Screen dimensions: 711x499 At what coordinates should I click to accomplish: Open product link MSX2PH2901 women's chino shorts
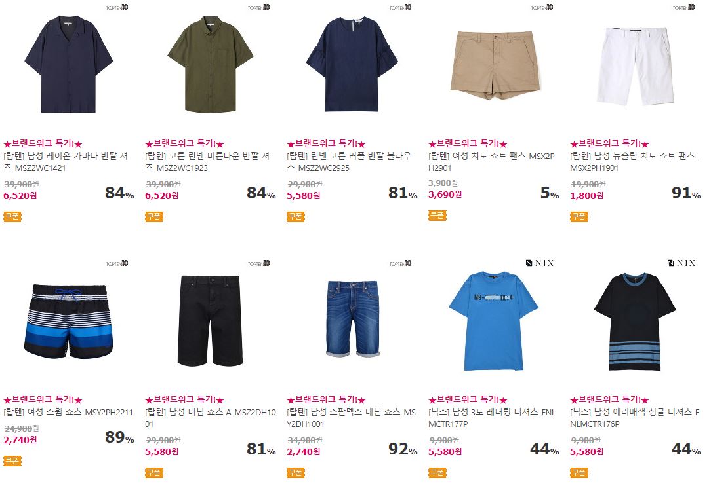point(491,162)
